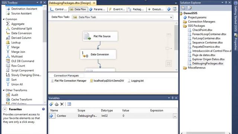238x134 pixels.
Task: Open Solution Explorer window options arrow
Action: (x=222, y=3)
